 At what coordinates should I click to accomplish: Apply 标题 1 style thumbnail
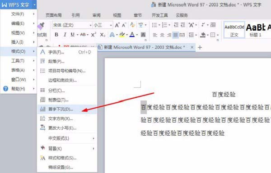click(256, 30)
